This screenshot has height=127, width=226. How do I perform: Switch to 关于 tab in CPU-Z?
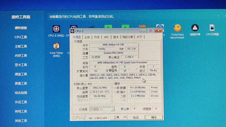pyautogui.click(x=139, y=37)
